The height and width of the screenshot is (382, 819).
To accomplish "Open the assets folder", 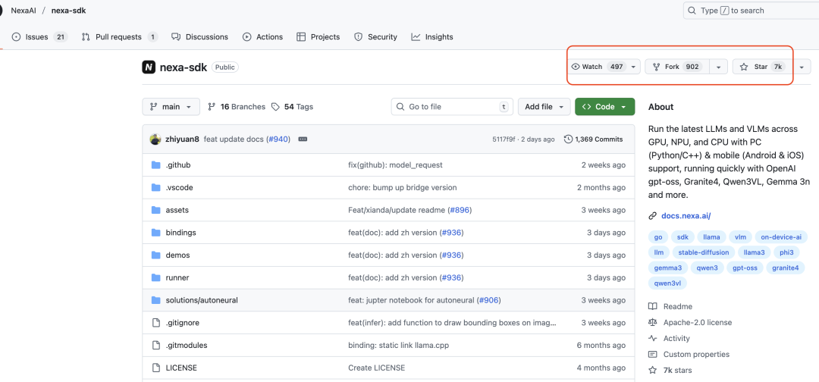I will click(177, 210).
